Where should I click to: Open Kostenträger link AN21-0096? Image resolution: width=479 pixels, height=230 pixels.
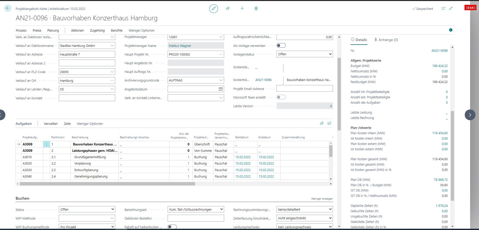point(263,80)
